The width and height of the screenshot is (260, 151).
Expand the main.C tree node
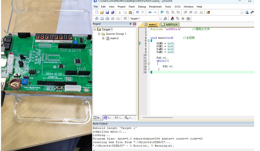(x=103, y=38)
